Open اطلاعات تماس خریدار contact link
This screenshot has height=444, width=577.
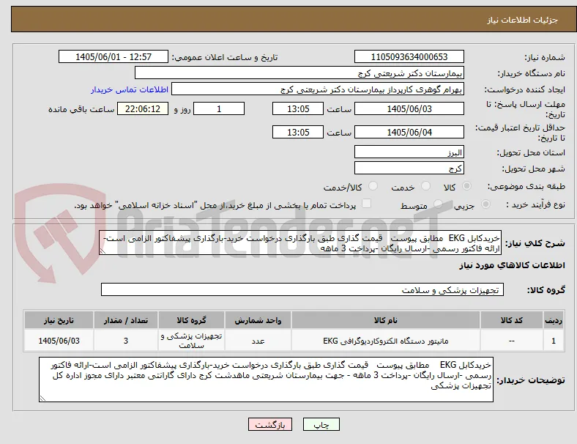click(x=130, y=89)
